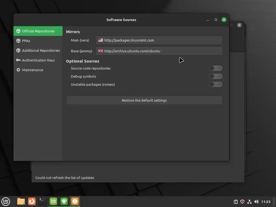Maximize the Software Sources window
This screenshot has width=276, height=207.
(x=216, y=20)
